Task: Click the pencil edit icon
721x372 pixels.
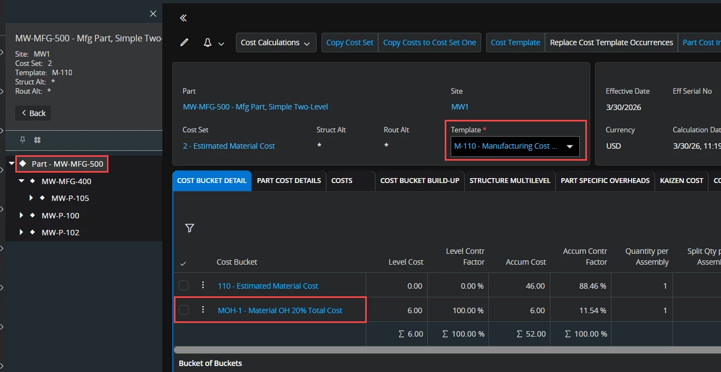Action: click(x=184, y=42)
